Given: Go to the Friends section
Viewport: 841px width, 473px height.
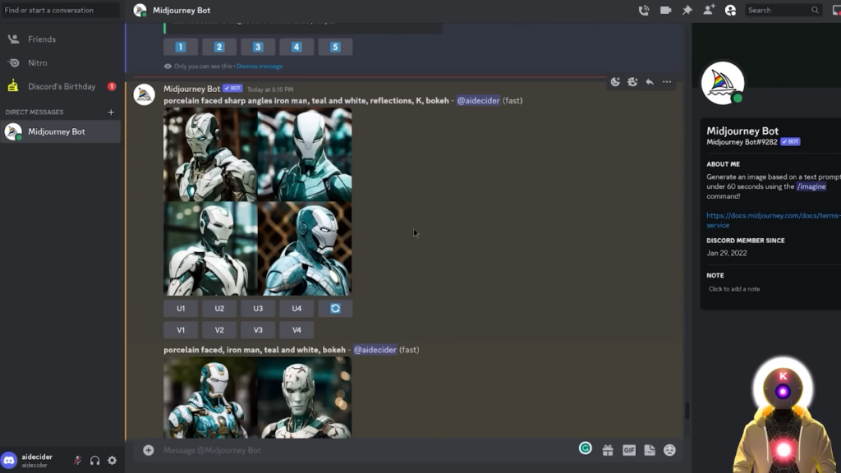Looking at the screenshot, I should coord(42,39).
